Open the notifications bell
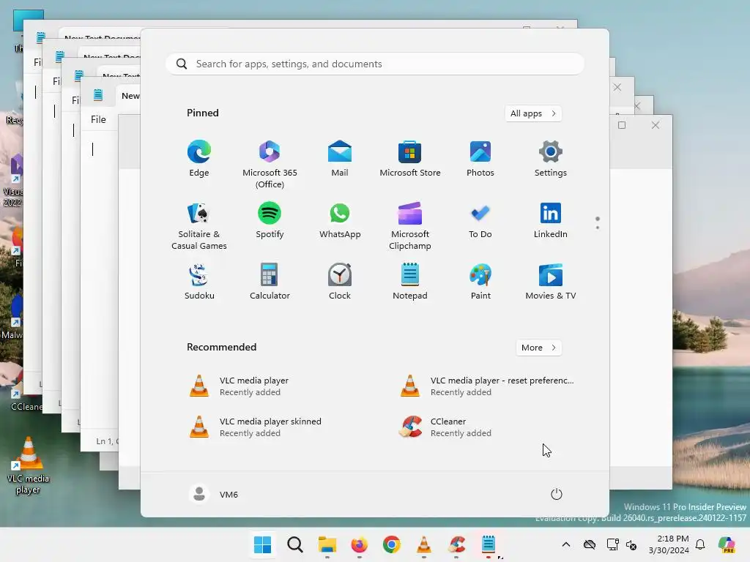750x562 pixels. point(700,544)
